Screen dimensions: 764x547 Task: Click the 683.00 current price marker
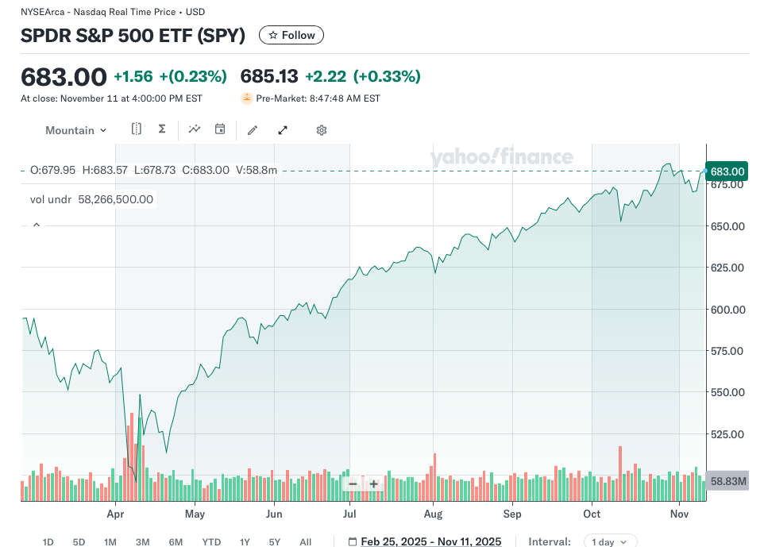coord(727,171)
